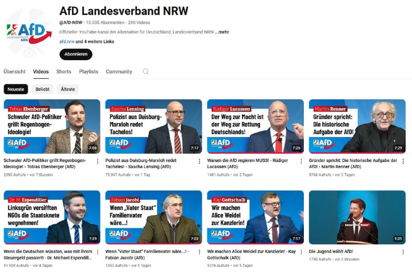412x272 pixels.
Task: Open more options for Tobias Ebenberger video
Action: coord(98,161)
